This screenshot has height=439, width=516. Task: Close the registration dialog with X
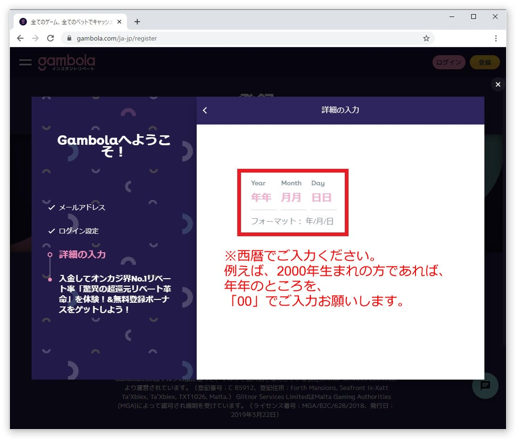pos(498,84)
